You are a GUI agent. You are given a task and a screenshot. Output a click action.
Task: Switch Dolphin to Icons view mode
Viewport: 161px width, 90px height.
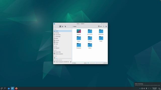tap(60, 26)
